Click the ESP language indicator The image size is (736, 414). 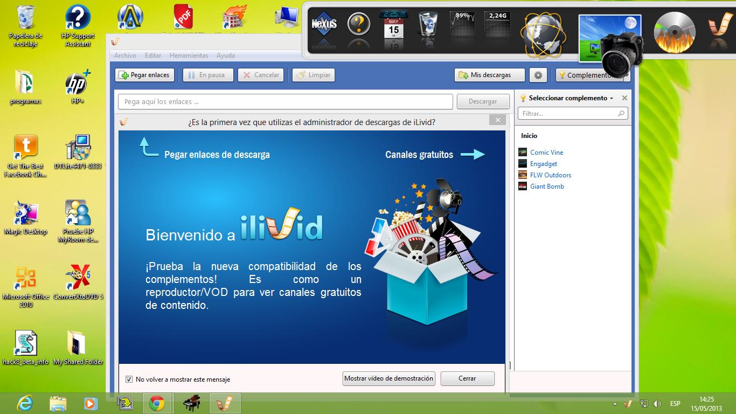[x=675, y=403]
